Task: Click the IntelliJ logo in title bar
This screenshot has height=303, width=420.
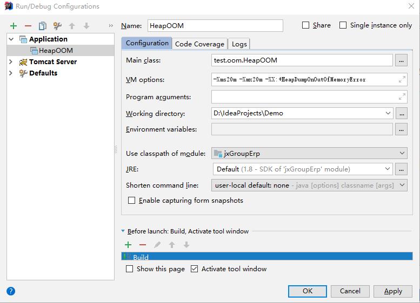Action: [x=9, y=6]
